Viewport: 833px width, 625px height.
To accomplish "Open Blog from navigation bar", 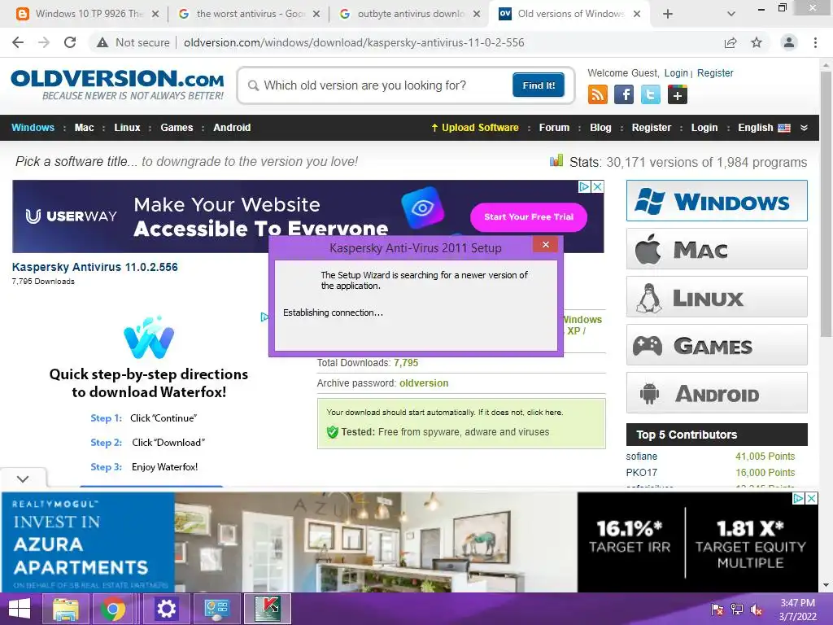I will 600,128.
